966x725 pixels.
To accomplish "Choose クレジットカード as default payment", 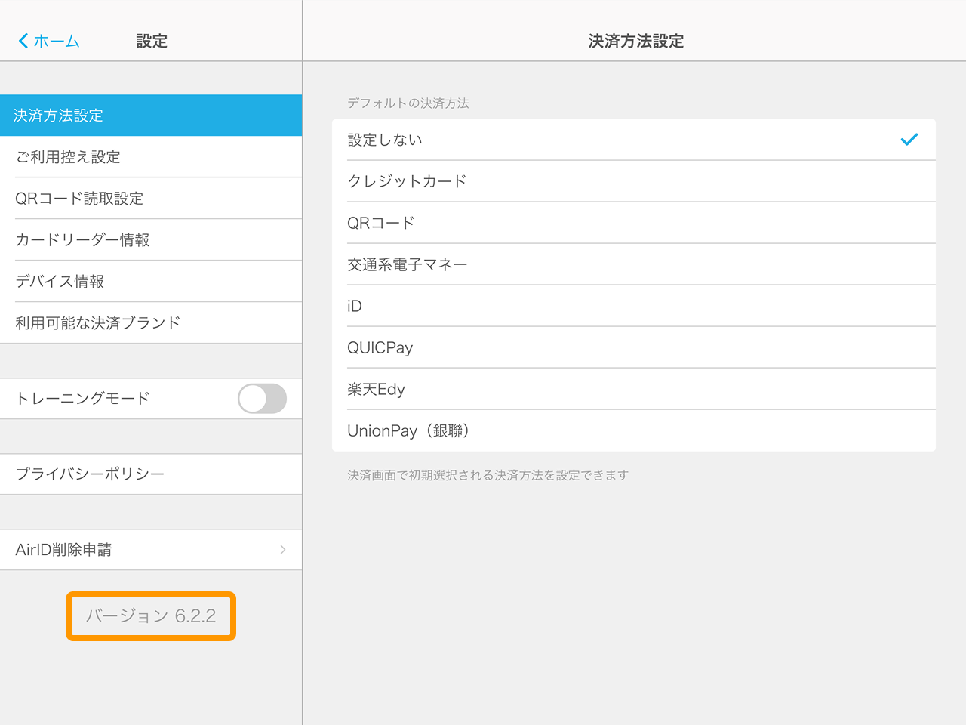I will click(634, 181).
